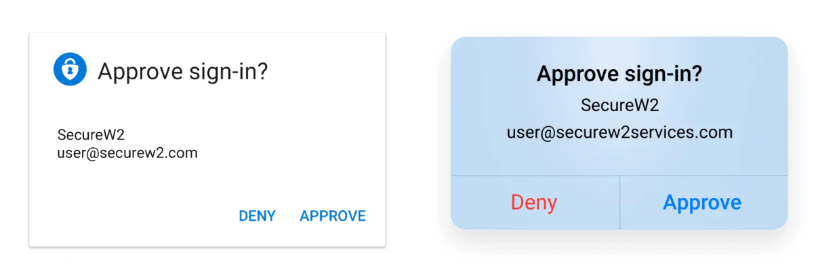Select the user@securew2.com account text
This screenshot has height=278, width=820.
[x=127, y=153]
